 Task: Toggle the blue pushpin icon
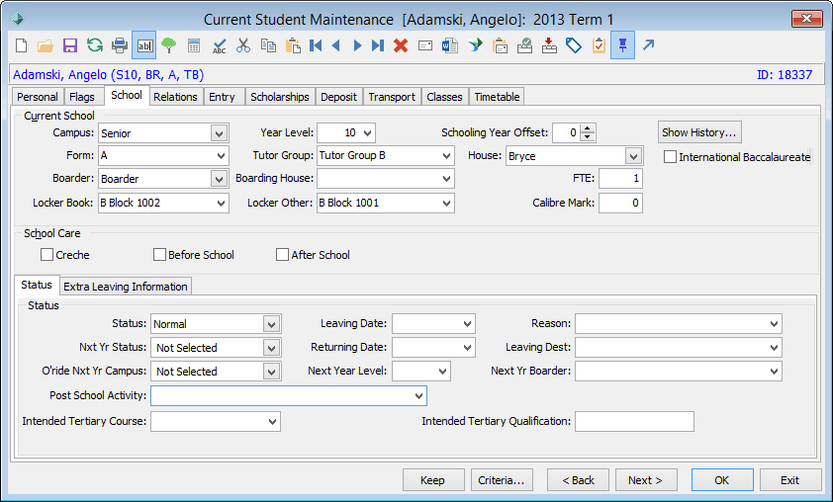622,45
